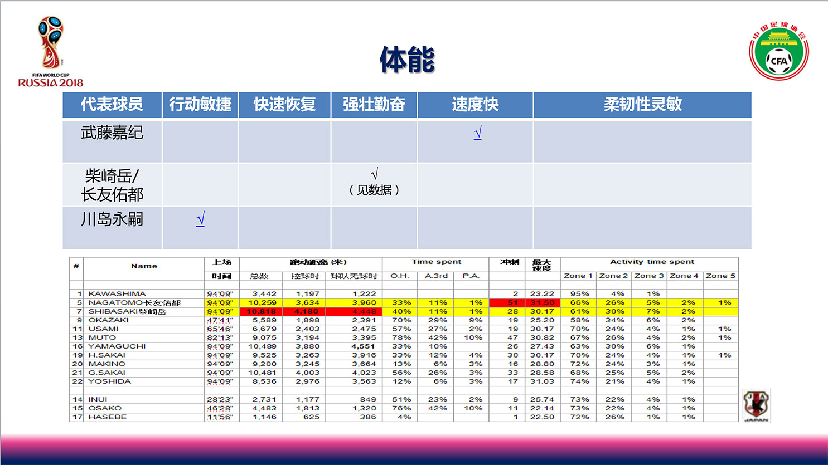Select the yellow NAGATOMO长友佑都 row name
The height and width of the screenshot is (465, 828).
(x=134, y=303)
